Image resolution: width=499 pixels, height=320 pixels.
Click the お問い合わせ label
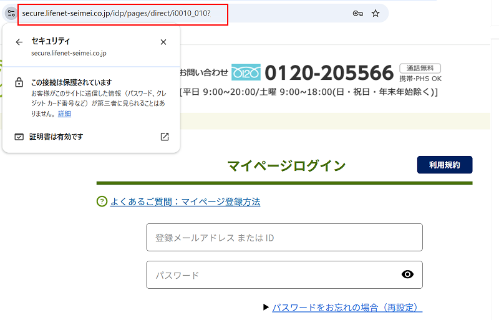tap(205, 72)
